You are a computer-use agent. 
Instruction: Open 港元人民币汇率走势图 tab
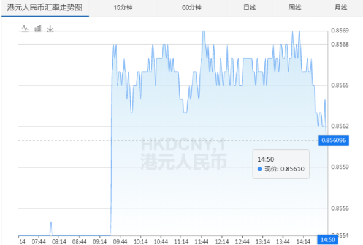45,7
